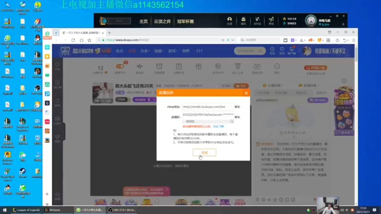Open the Windows Start menu

[x=4, y=210]
